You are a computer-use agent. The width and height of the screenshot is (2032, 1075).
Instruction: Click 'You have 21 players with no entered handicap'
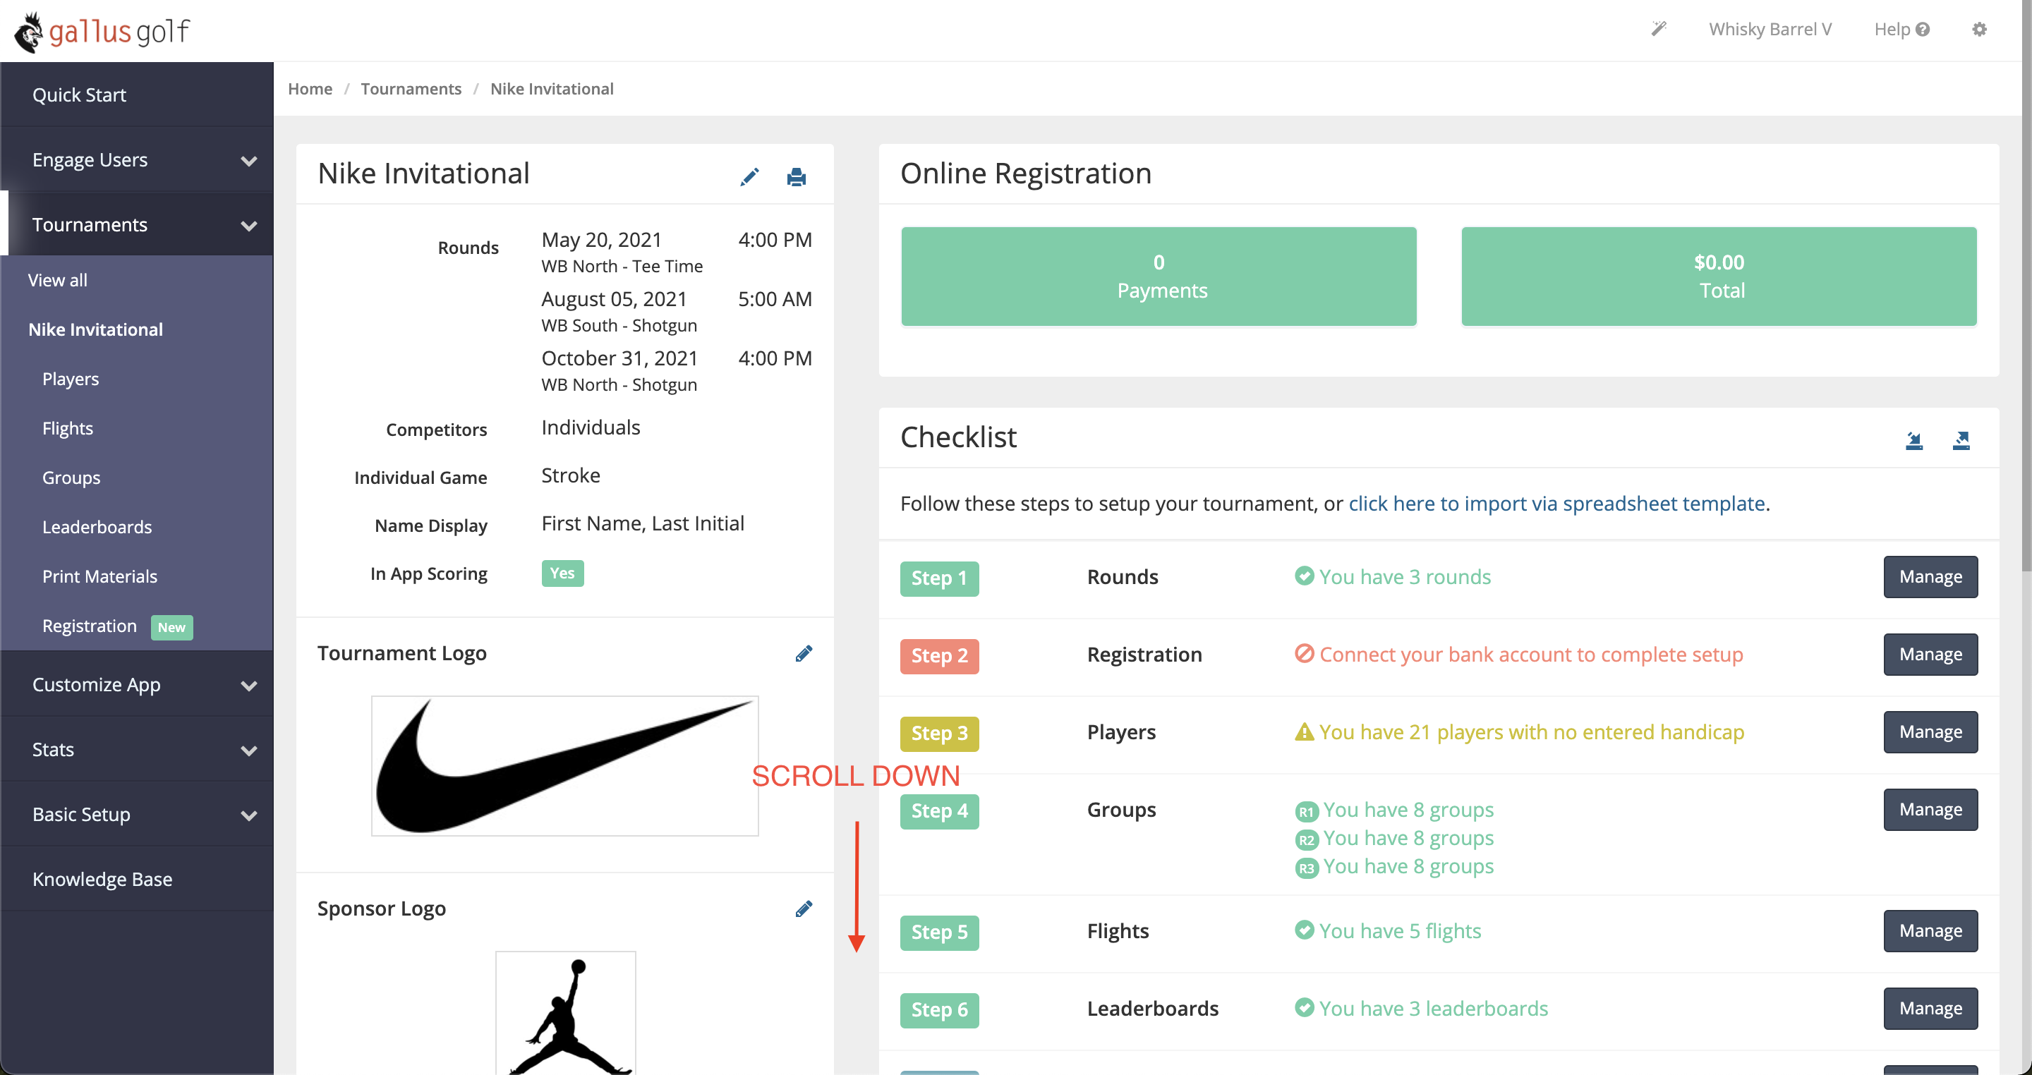click(1532, 732)
